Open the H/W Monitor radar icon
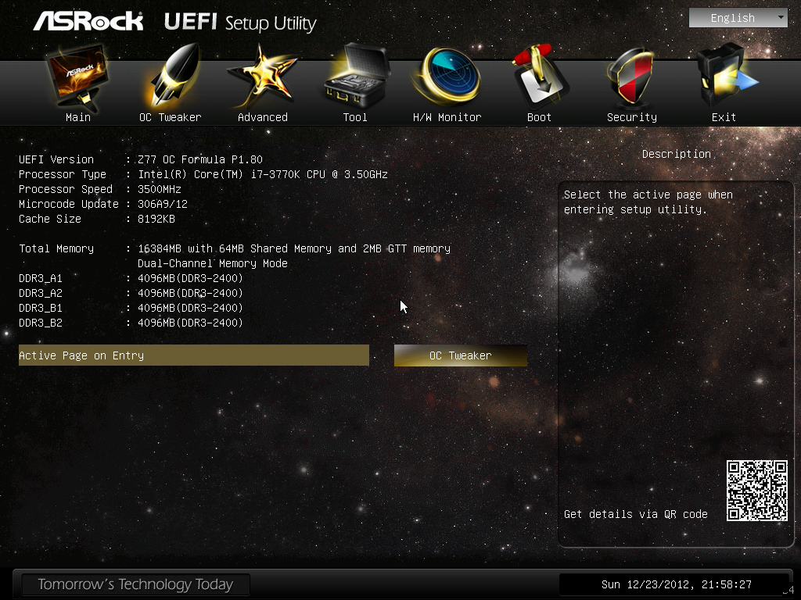The width and height of the screenshot is (801, 600). 447,77
